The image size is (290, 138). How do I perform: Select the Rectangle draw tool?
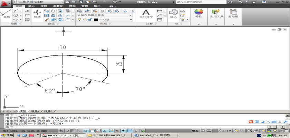click(x=27, y=15)
